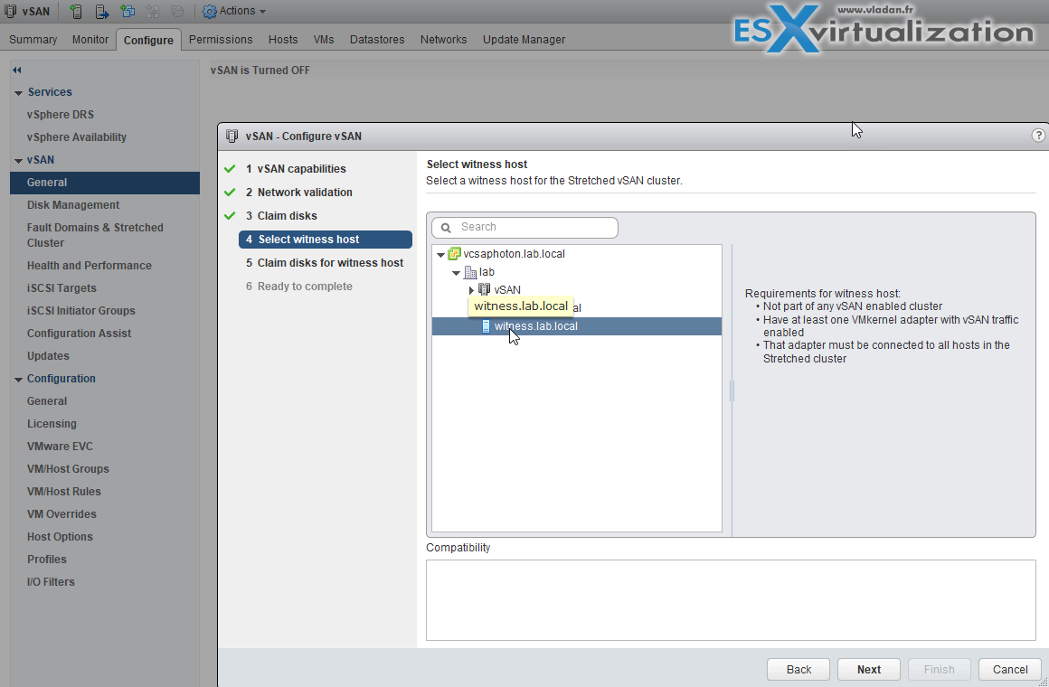Viewport: 1049px width, 687px height.
Task: Click the green check next to vSAN capabilities
Action: coord(230,168)
